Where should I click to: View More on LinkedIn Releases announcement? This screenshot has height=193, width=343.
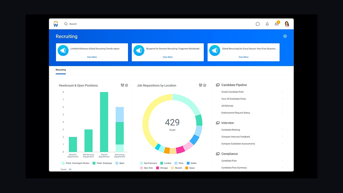click(x=92, y=57)
